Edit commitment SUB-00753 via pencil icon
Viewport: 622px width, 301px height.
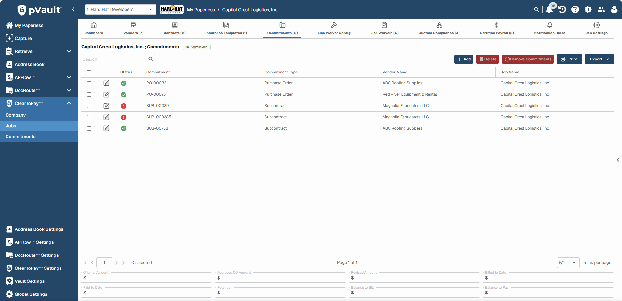[x=106, y=128]
